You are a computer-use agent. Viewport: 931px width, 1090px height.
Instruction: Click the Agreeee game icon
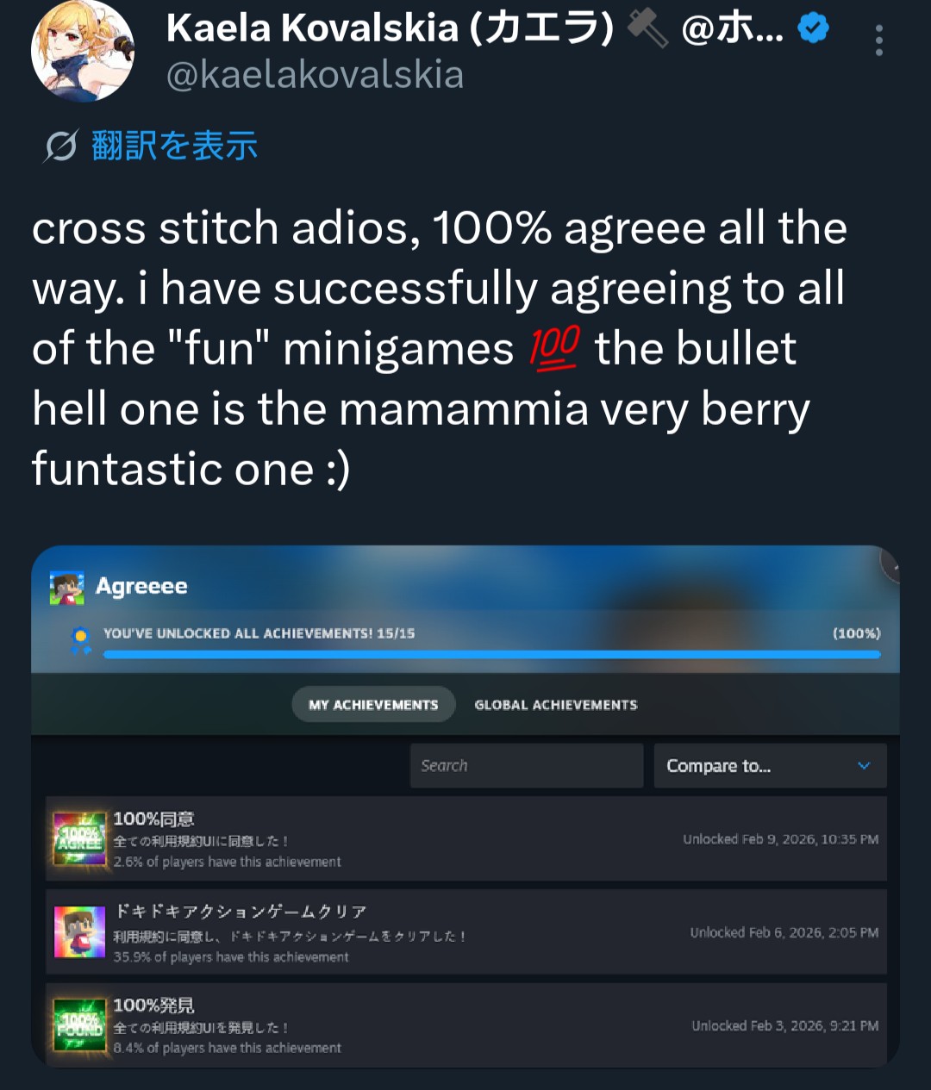click(x=67, y=588)
